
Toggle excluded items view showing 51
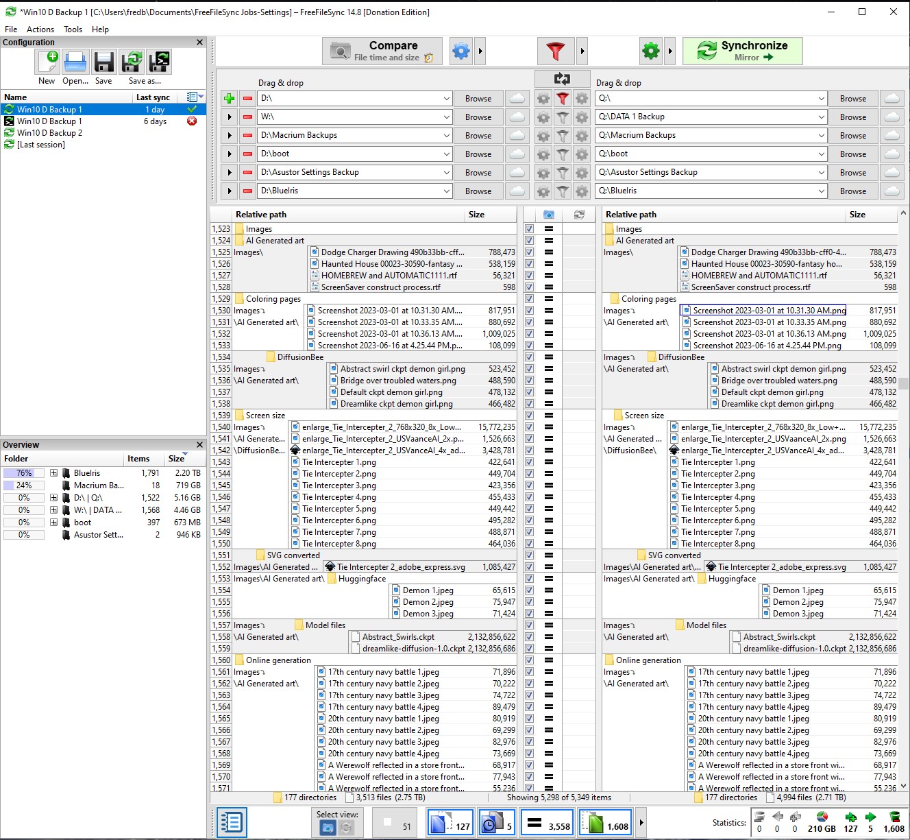(395, 822)
